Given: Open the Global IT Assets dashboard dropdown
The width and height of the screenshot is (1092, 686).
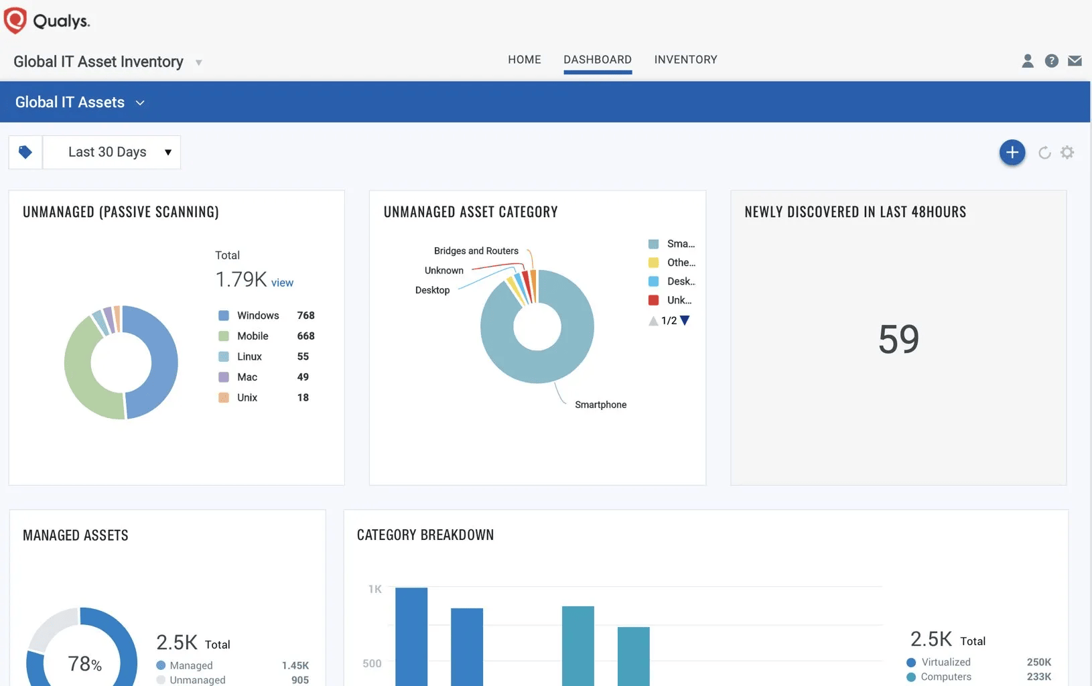Looking at the screenshot, I should pyautogui.click(x=140, y=102).
